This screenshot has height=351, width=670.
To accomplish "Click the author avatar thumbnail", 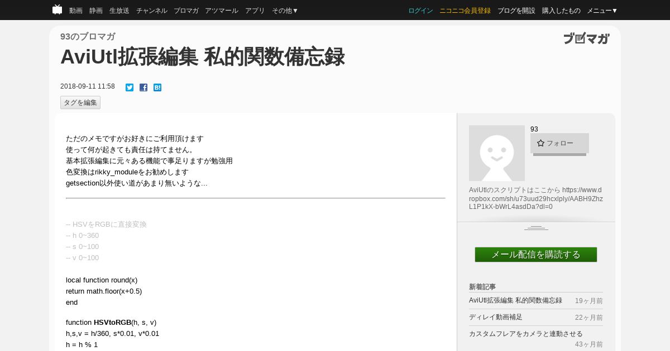I will [497, 153].
